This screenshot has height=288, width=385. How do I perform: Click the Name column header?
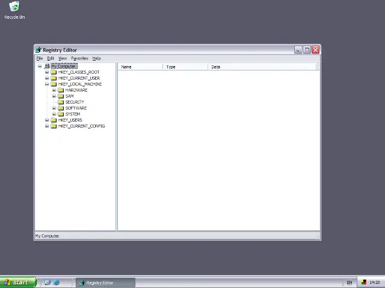(x=140, y=67)
